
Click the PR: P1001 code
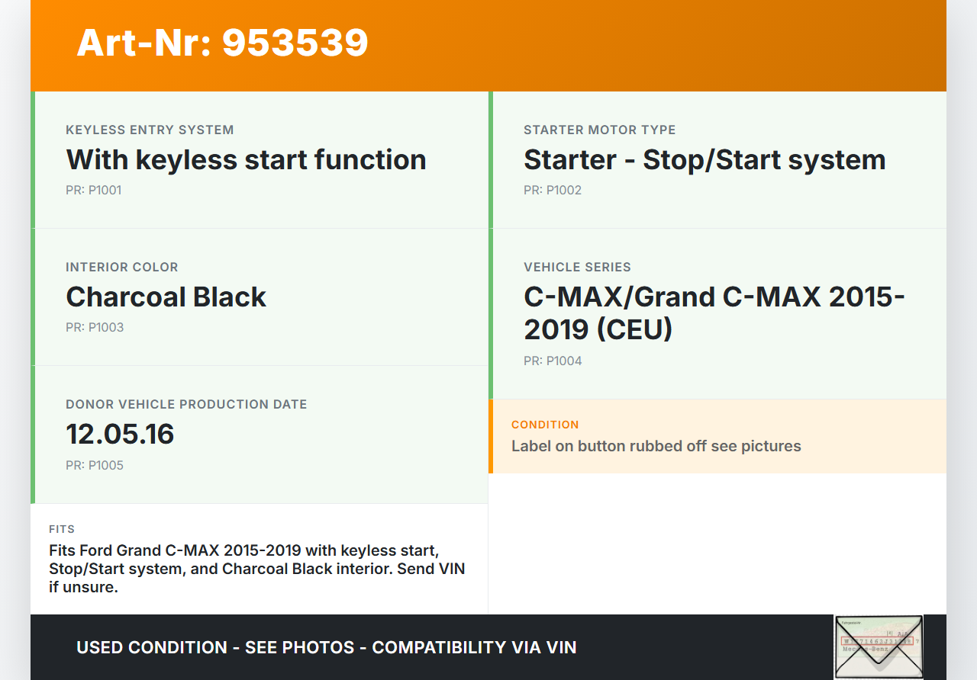(93, 190)
